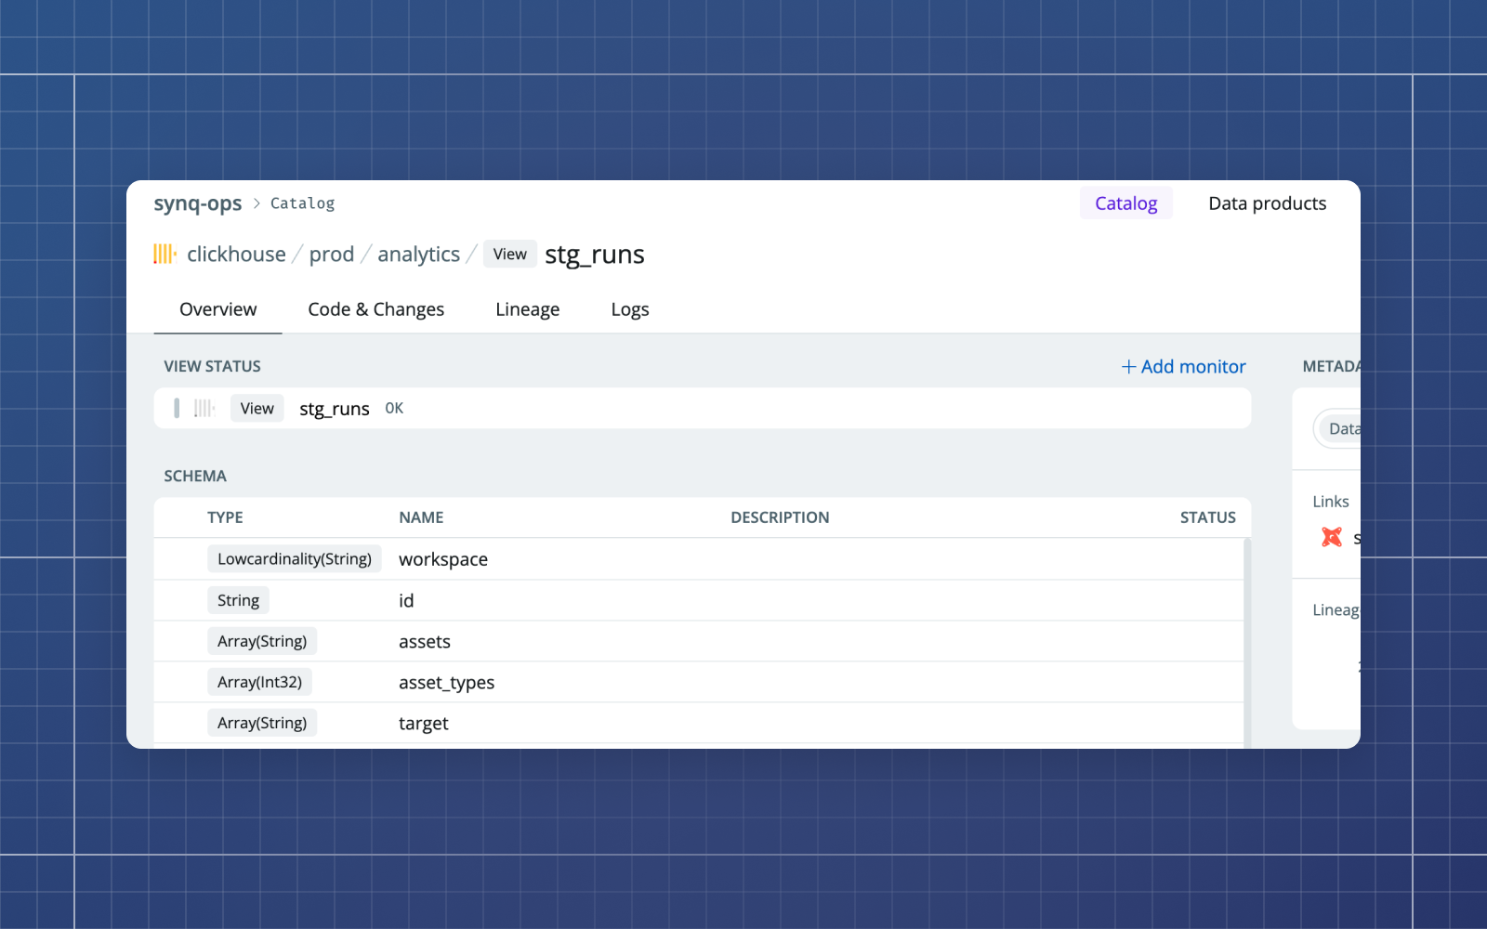
Task: Click the Links label in metadata panel
Action: click(1331, 502)
